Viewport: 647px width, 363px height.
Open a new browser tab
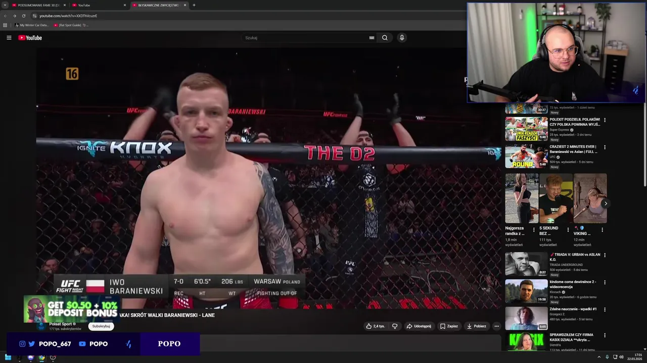coord(194,5)
